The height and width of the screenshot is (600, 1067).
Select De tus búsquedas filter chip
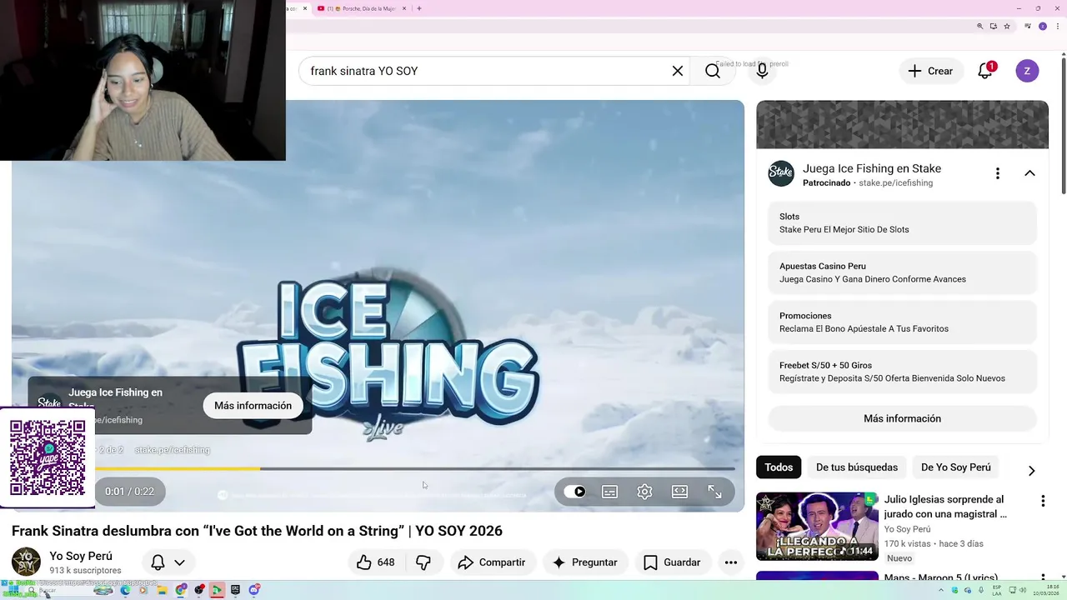point(857,467)
